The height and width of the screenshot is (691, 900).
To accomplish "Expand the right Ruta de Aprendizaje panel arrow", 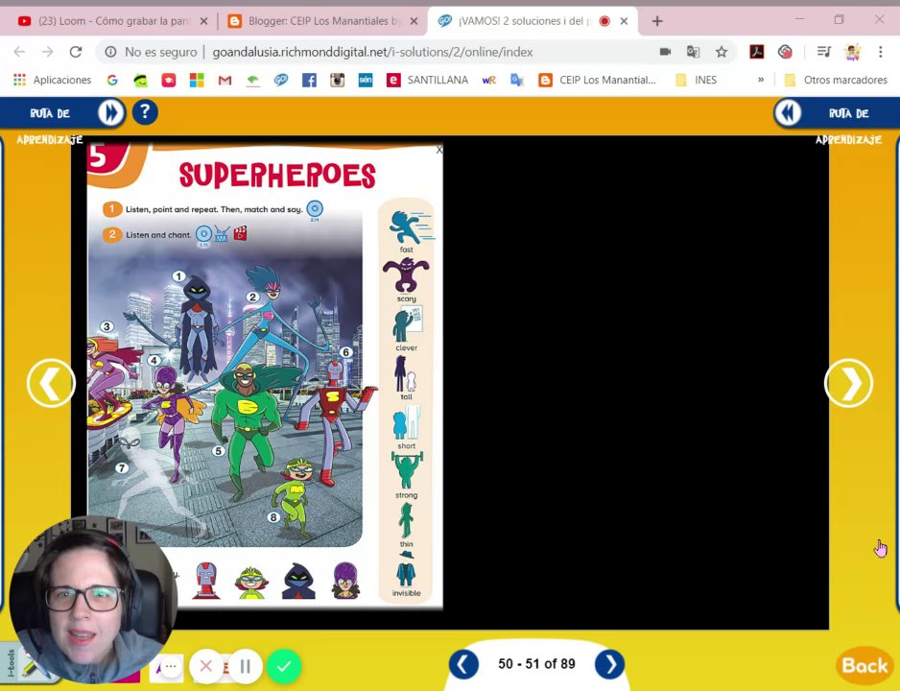I will (x=788, y=112).
